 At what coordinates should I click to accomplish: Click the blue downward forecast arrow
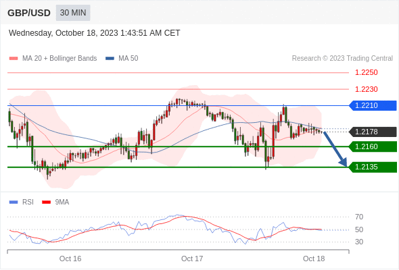335,149
